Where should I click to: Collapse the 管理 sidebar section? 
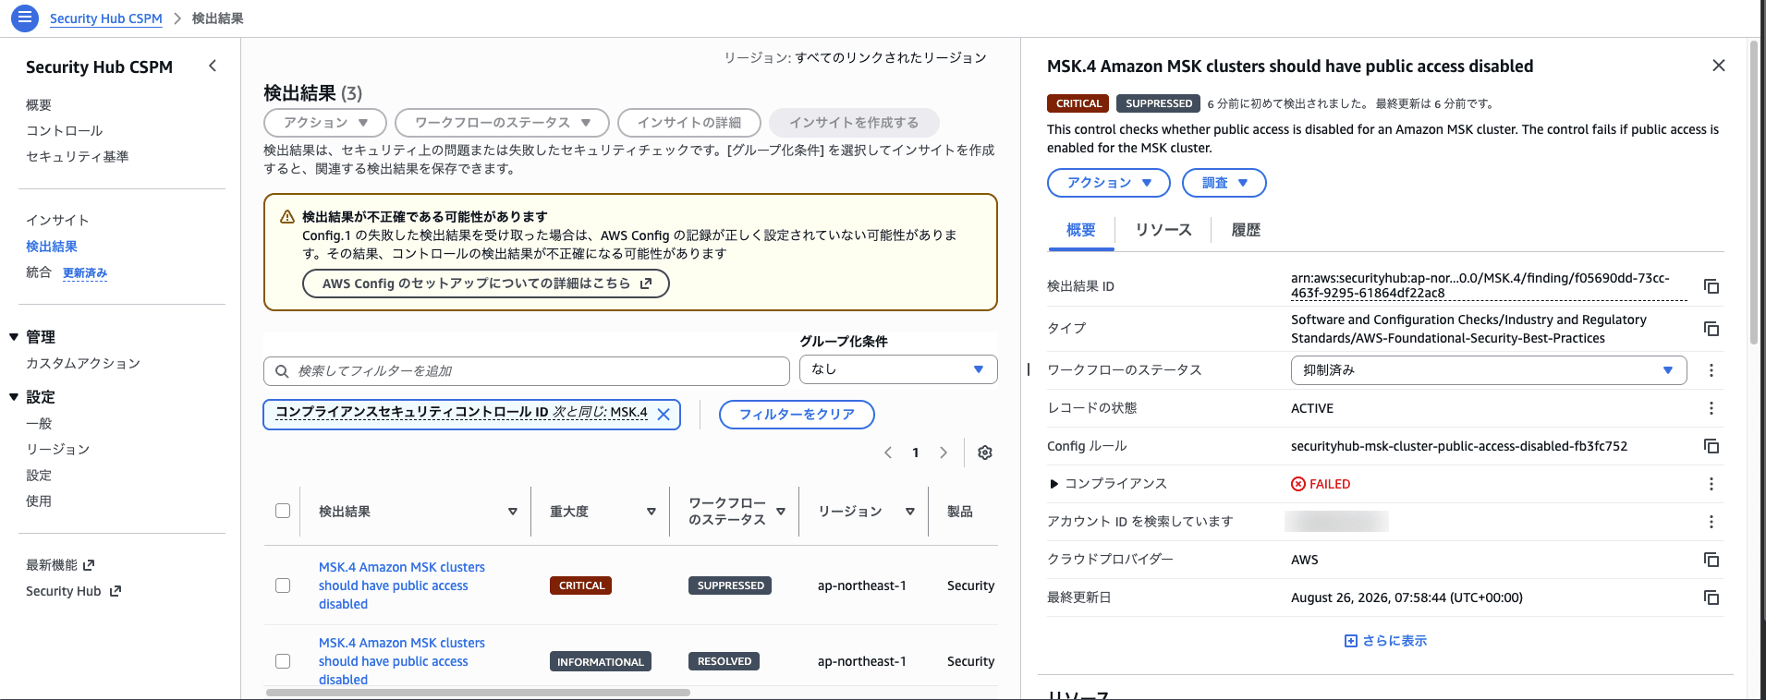click(x=14, y=337)
